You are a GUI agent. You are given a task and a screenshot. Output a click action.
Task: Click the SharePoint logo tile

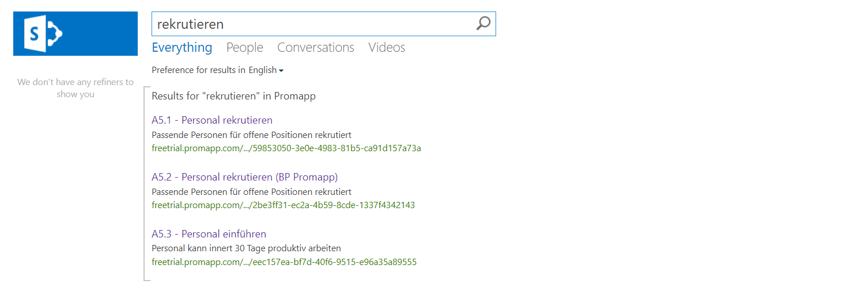pyautogui.click(x=75, y=34)
